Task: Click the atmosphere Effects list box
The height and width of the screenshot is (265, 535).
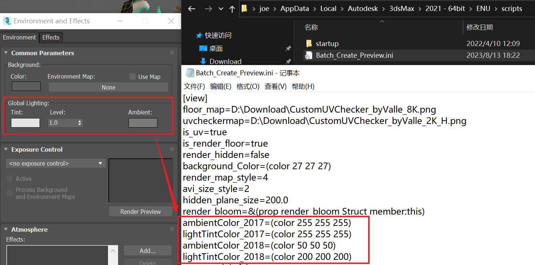Action: (57, 255)
